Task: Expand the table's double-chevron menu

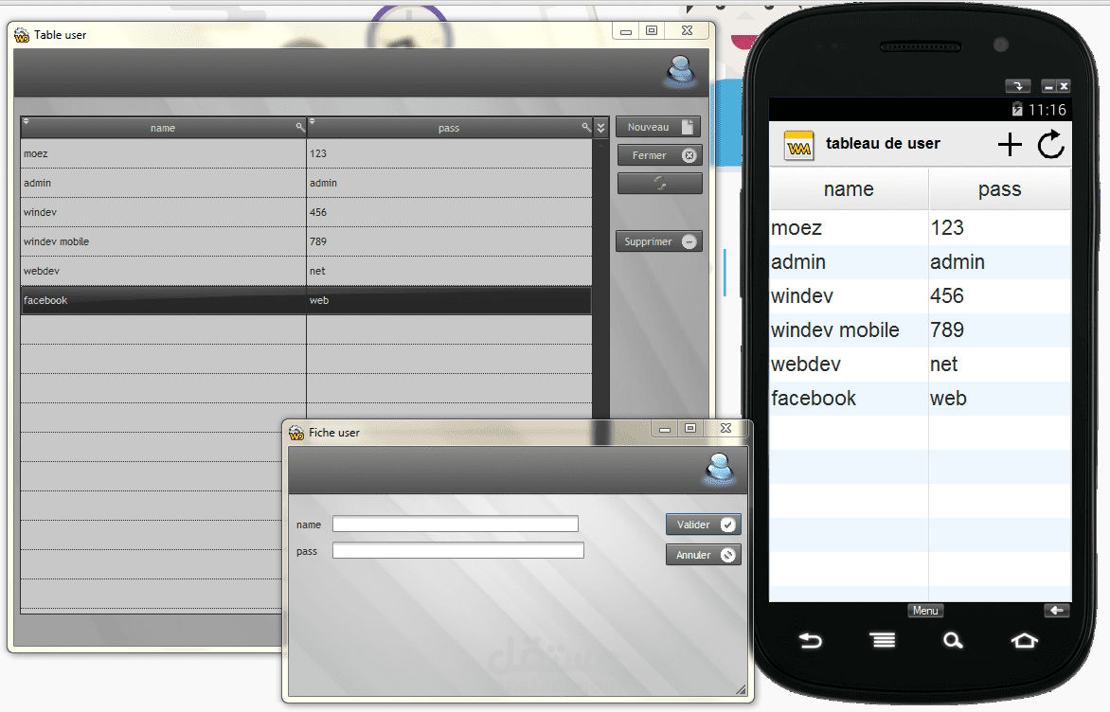Action: [601, 128]
